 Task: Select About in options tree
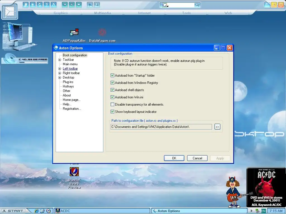point(67,95)
